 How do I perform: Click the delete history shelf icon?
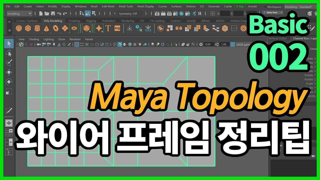pos(139,28)
